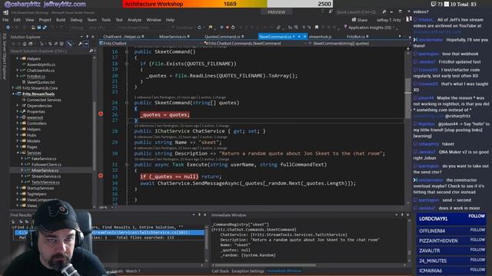Open the Application Insights (33) dropdown
The width and height of the screenshot is (492, 276).
coord(369,28)
